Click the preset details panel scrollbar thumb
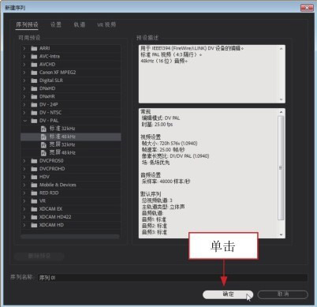Screen dimensions: 317x307 click(x=281, y=167)
